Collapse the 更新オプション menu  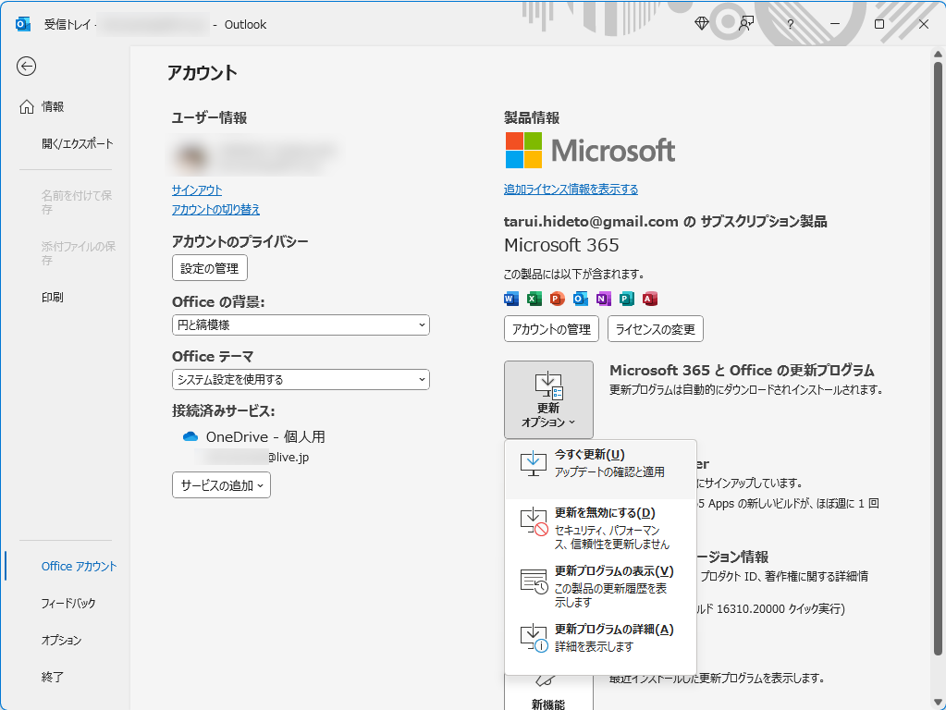548,399
